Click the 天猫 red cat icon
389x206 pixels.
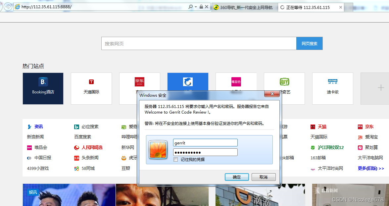(x=313, y=127)
